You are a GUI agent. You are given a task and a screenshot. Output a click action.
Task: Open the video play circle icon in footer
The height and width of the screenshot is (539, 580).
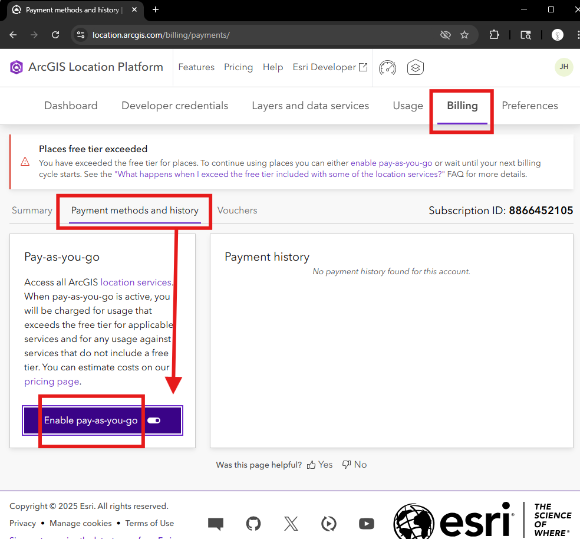pos(329,524)
